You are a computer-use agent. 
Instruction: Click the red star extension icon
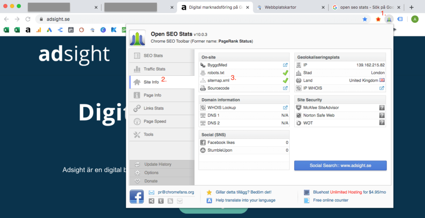click(x=378, y=19)
